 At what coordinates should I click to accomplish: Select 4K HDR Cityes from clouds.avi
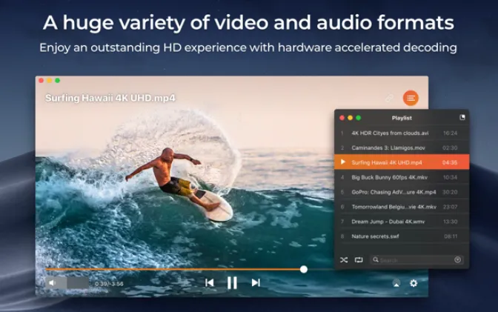click(402, 133)
